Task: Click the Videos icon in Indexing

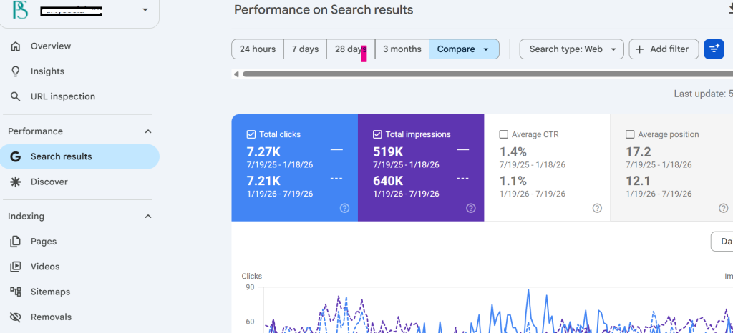Action: (x=16, y=267)
